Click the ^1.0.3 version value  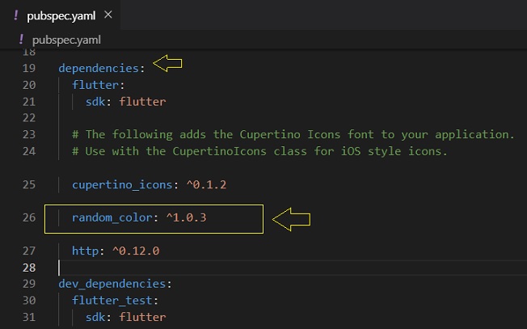tap(186, 217)
